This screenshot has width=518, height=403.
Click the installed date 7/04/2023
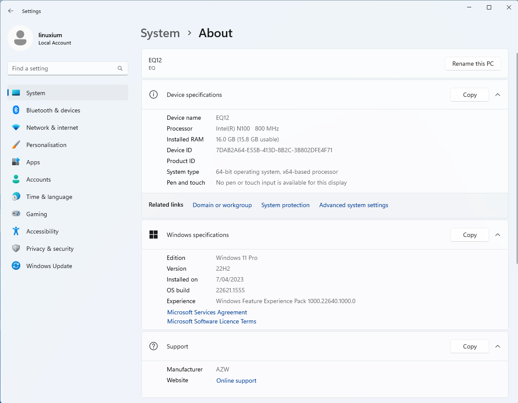pyautogui.click(x=229, y=279)
